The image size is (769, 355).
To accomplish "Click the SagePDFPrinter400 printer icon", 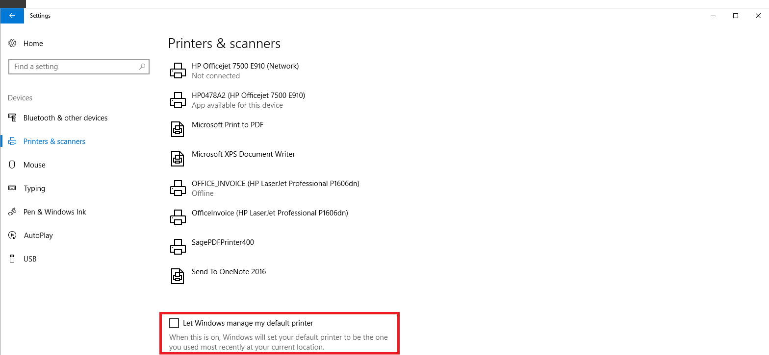I will point(178,247).
